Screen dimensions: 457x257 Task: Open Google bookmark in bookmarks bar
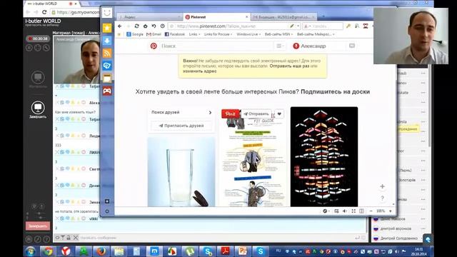[135, 34]
